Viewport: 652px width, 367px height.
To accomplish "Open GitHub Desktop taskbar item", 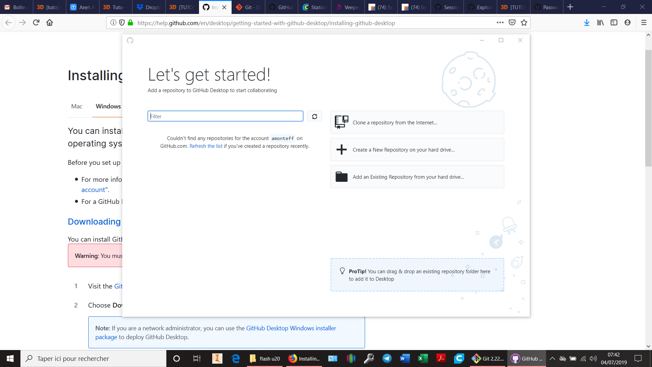I will 527,359.
